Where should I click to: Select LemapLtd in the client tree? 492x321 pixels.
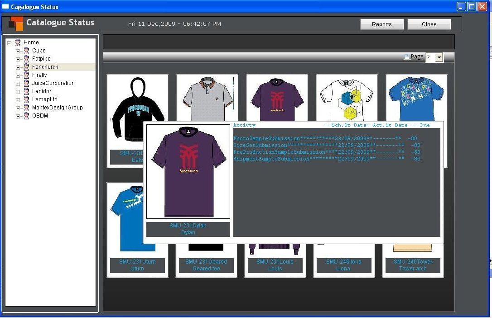pyautogui.click(x=44, y=99)
